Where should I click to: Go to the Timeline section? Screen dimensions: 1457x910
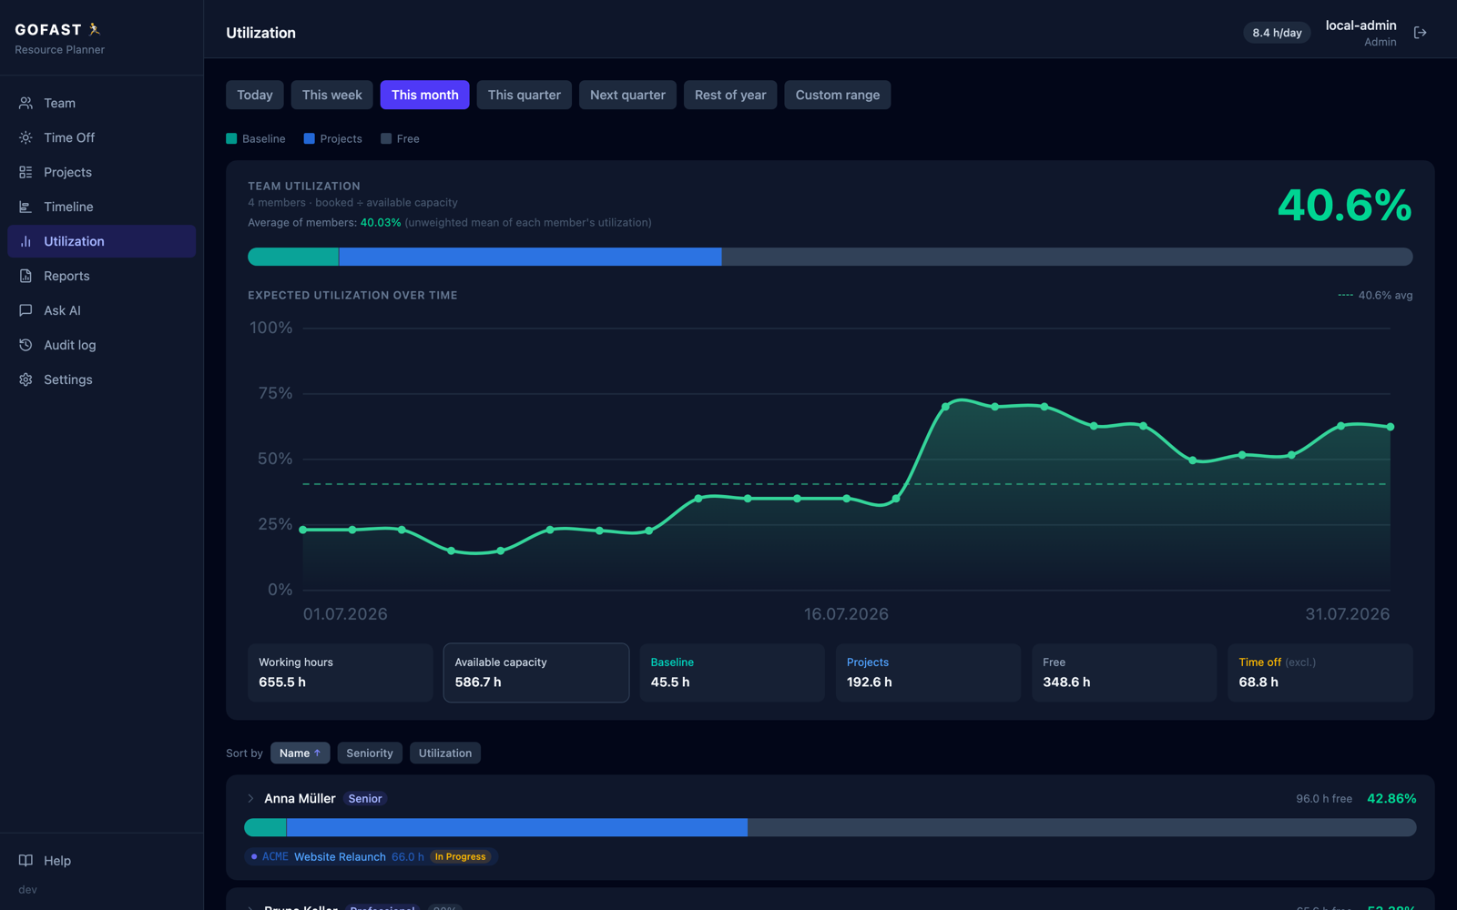102,207
